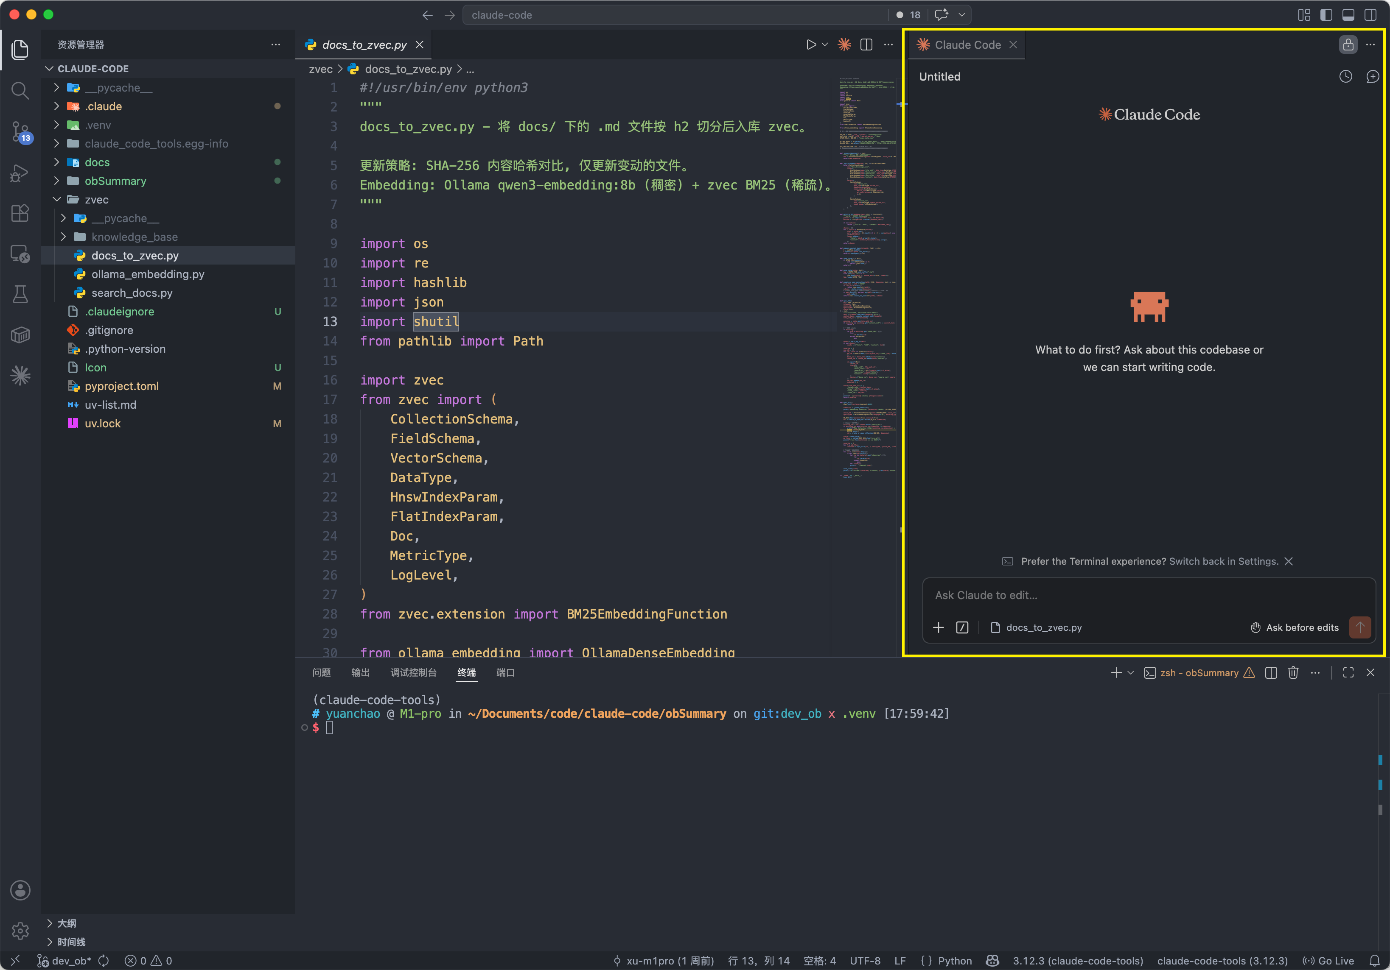The height and width of the screenshot is (970, 1390).
Task: Expand the obSummary folder
Action: [x=168, y=181]
